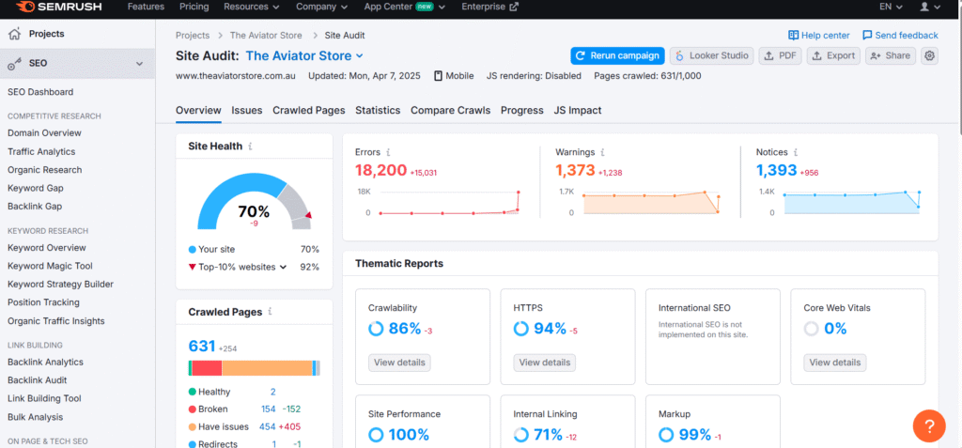
Task: Open Backlink Audit in sidebar
Action: click(38, 379)
